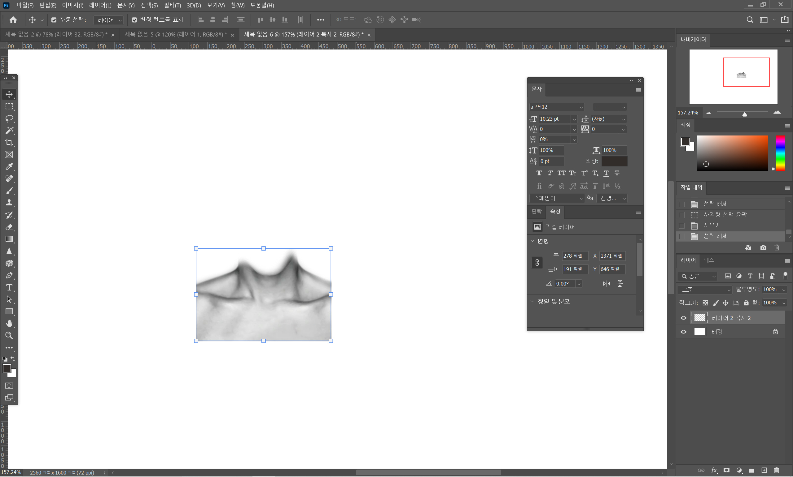Select the Eyedropper tool
The image size is (793, 477).
[x=9, y=166]
